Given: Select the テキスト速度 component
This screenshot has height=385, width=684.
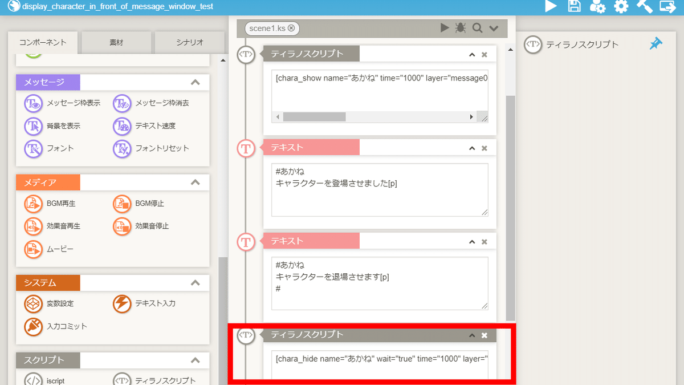Looking at the screenshot, I should point(145,126).
